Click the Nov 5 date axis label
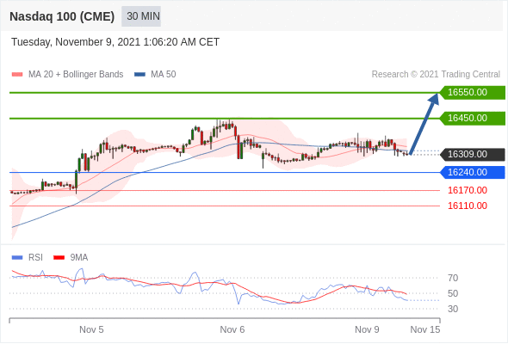 click(x=91, y=329)
